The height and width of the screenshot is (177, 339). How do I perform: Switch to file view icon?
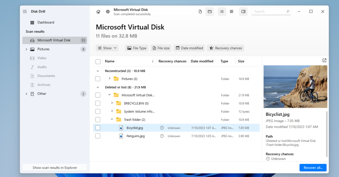pos(200,12)
